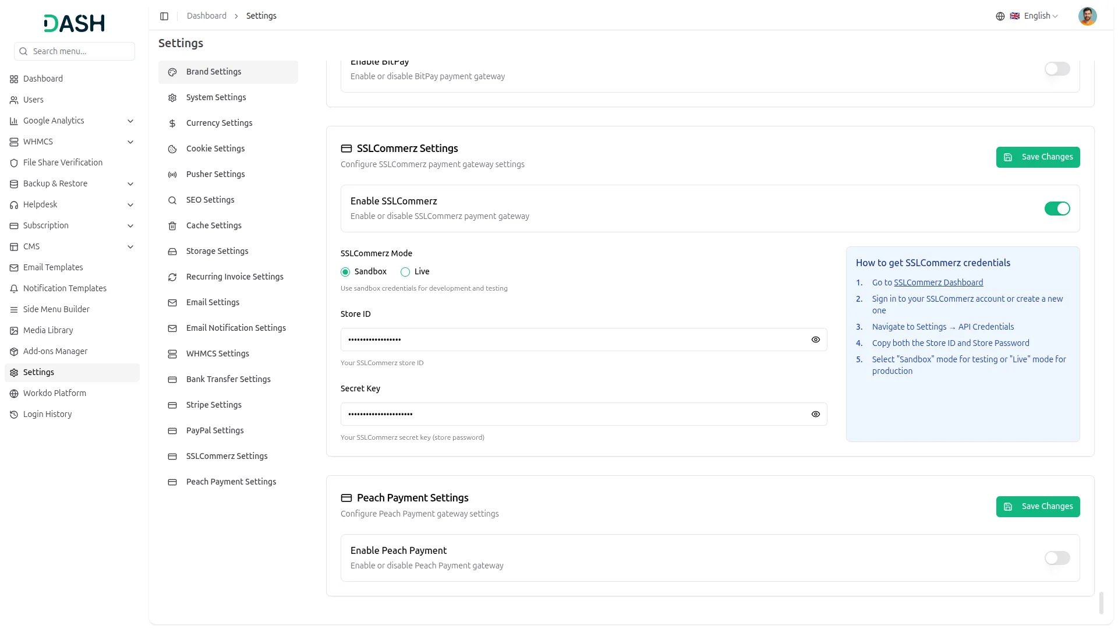Click the Pusher Settings broadcast icon

pyautogui.click(x=172, y=175)
